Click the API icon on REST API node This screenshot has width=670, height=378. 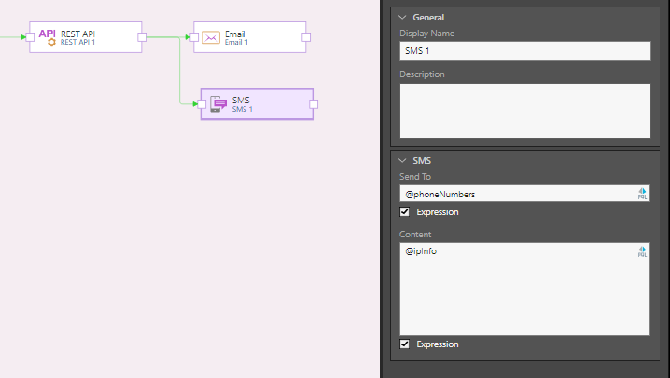coord(47,33)
